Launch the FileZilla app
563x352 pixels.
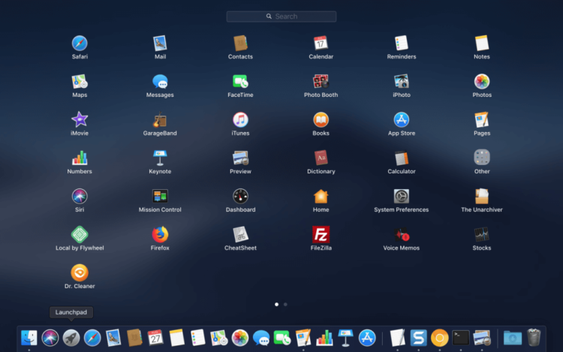tap(321, 235)
